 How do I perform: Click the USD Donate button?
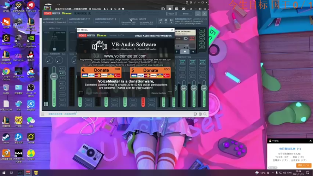150,73
